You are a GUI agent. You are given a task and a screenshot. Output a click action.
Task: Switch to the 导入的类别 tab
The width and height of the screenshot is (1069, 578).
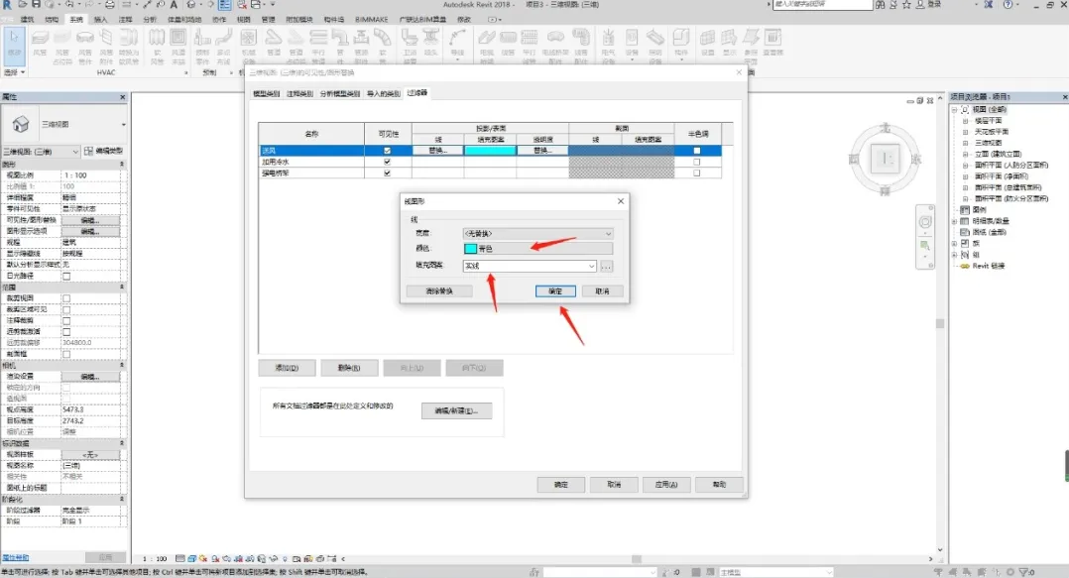pos(383,93)
